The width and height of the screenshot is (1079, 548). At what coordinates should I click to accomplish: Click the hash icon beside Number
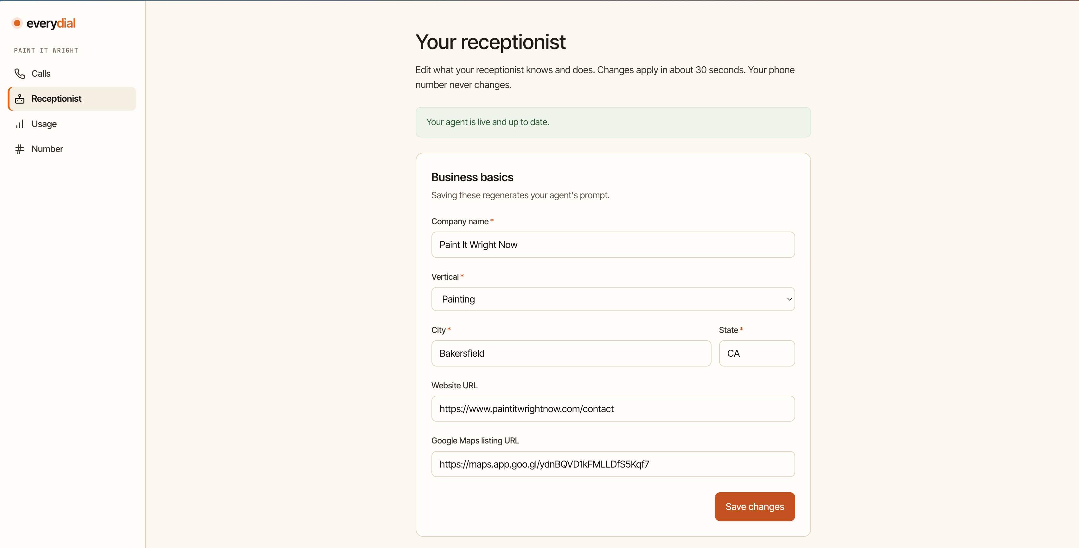coord(20,149)
